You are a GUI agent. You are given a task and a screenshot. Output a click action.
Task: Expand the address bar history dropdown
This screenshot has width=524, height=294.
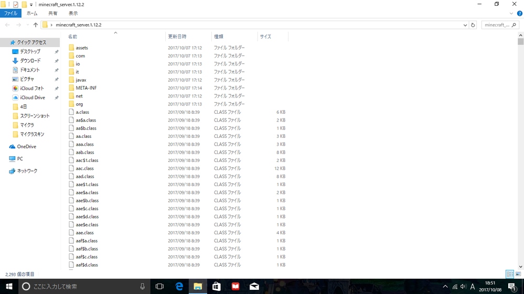(465, 25)
